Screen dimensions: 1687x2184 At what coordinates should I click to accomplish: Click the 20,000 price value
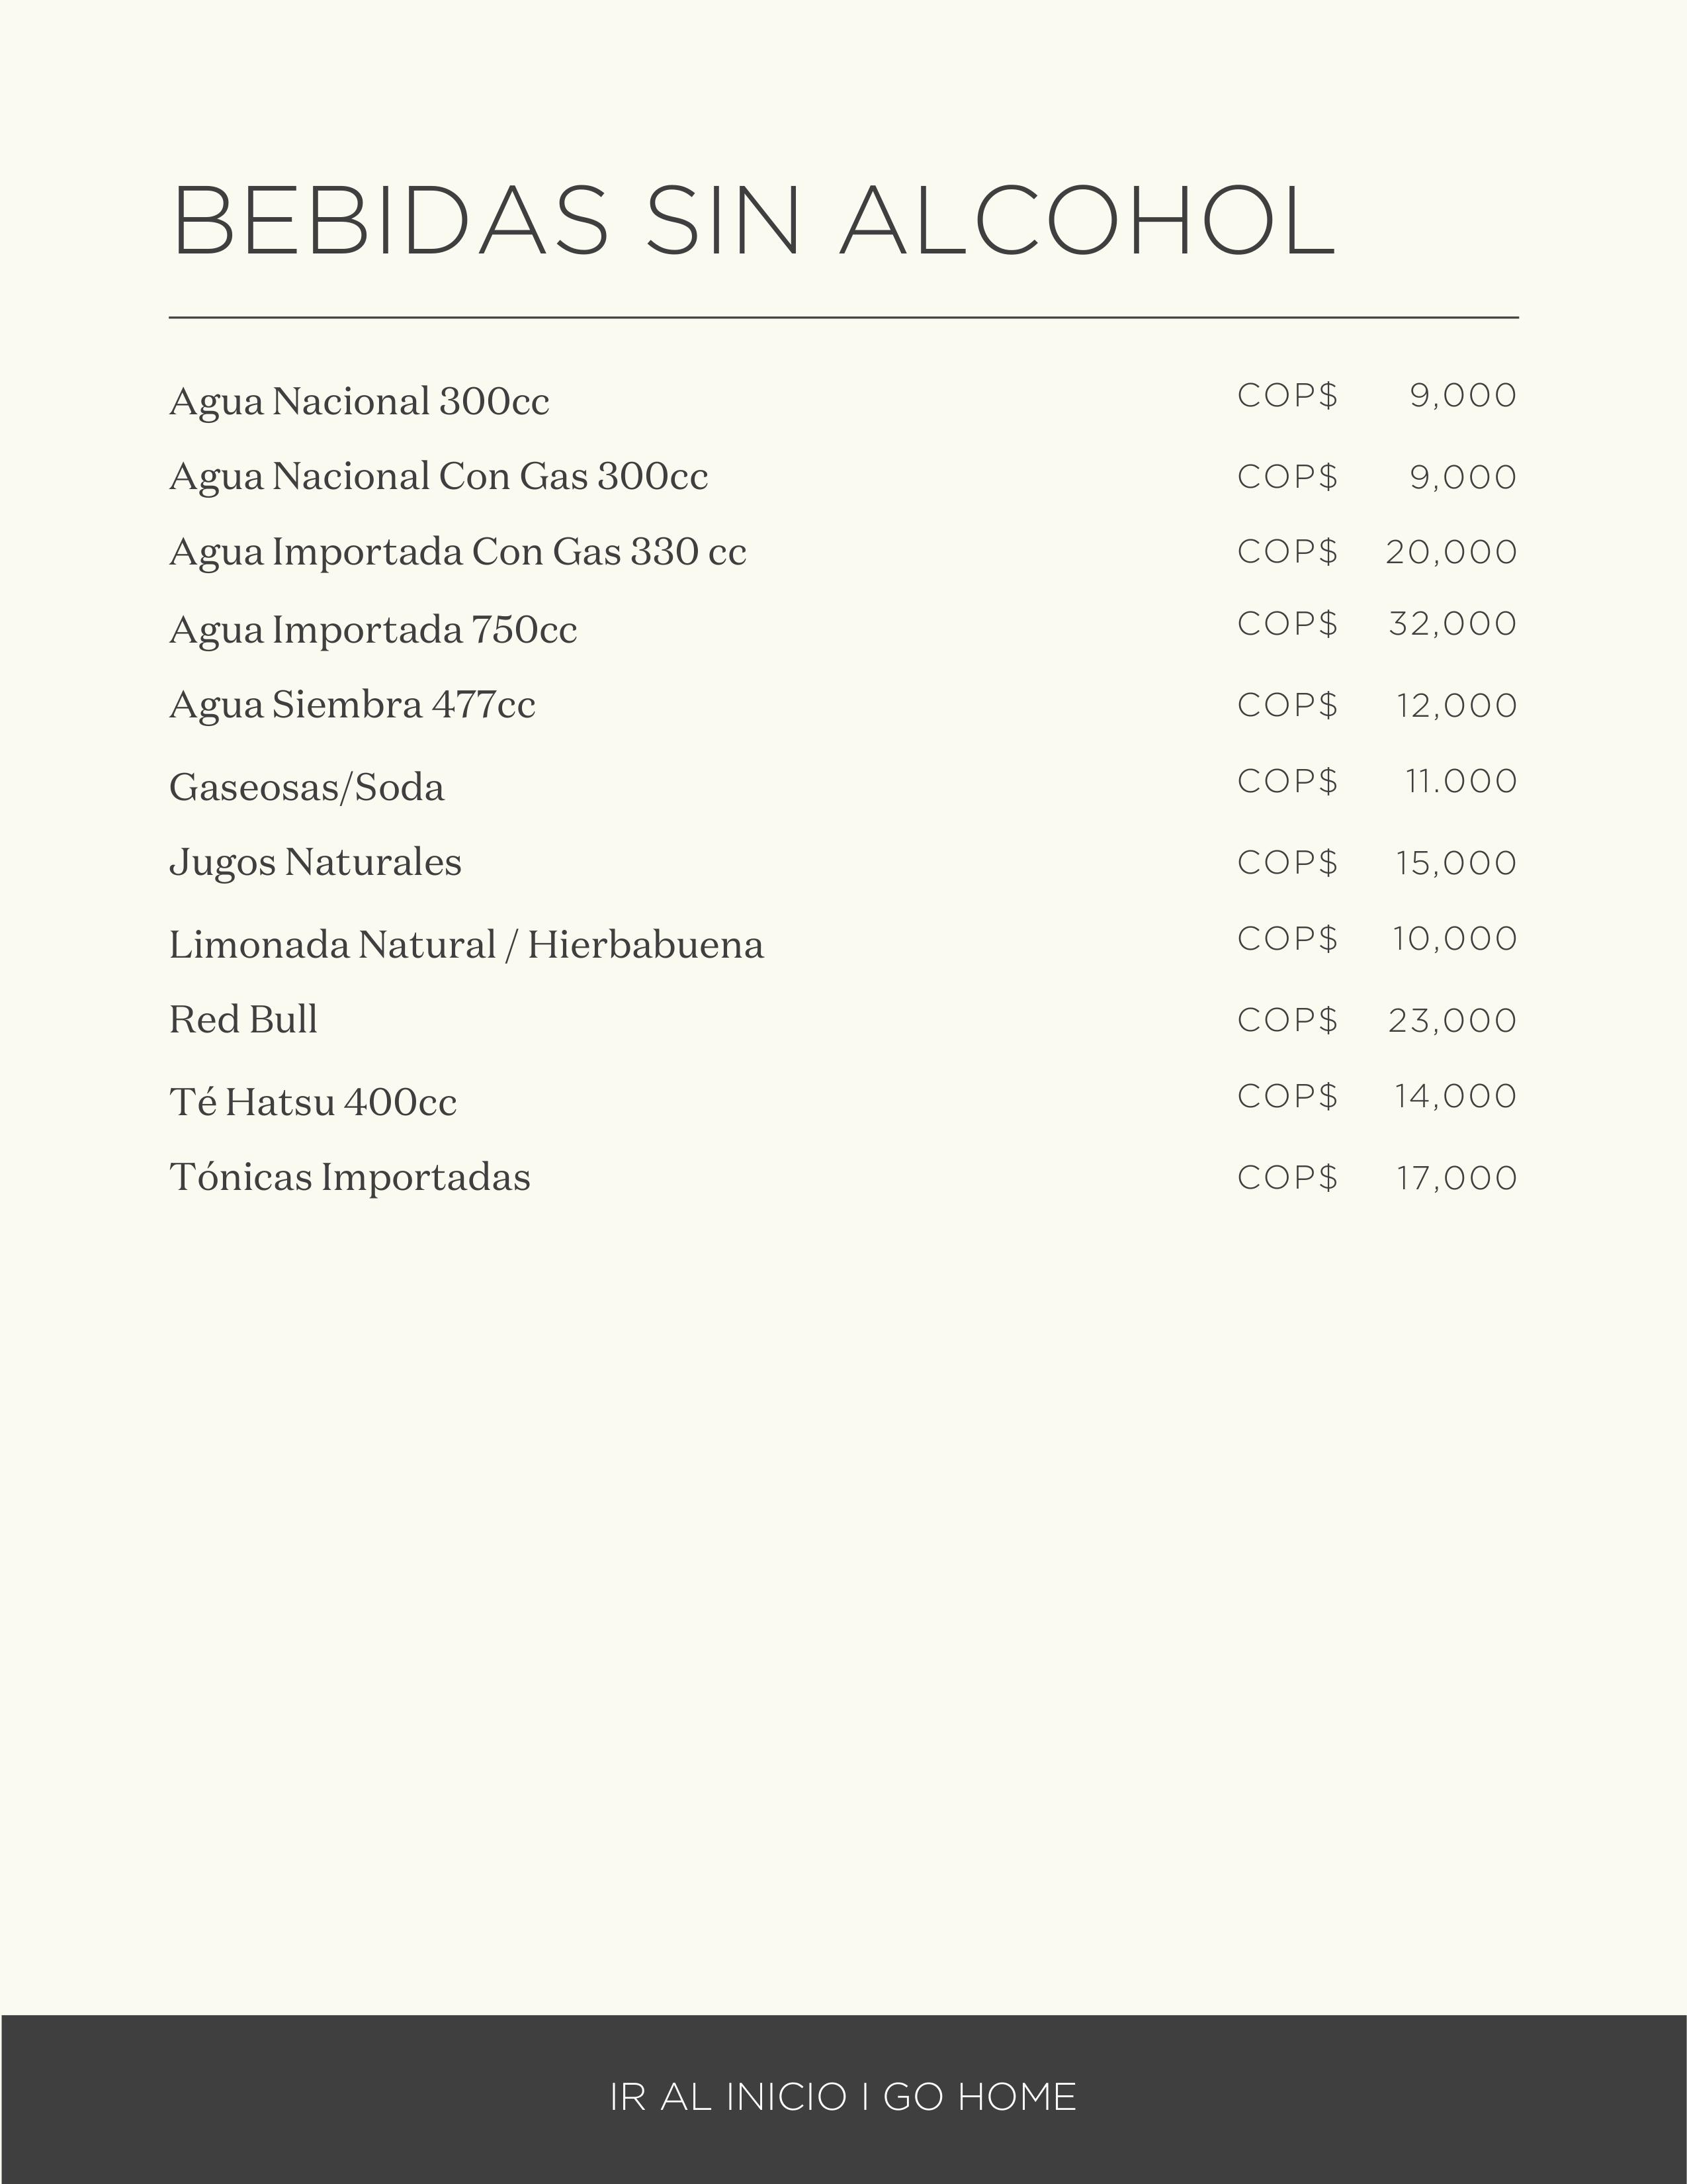pos(1451,552)
